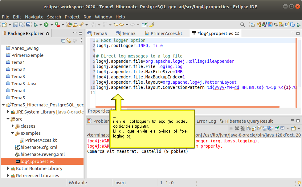Open the Navigate menu
Viewport: 302px width, 187px height.
point(34,17)
